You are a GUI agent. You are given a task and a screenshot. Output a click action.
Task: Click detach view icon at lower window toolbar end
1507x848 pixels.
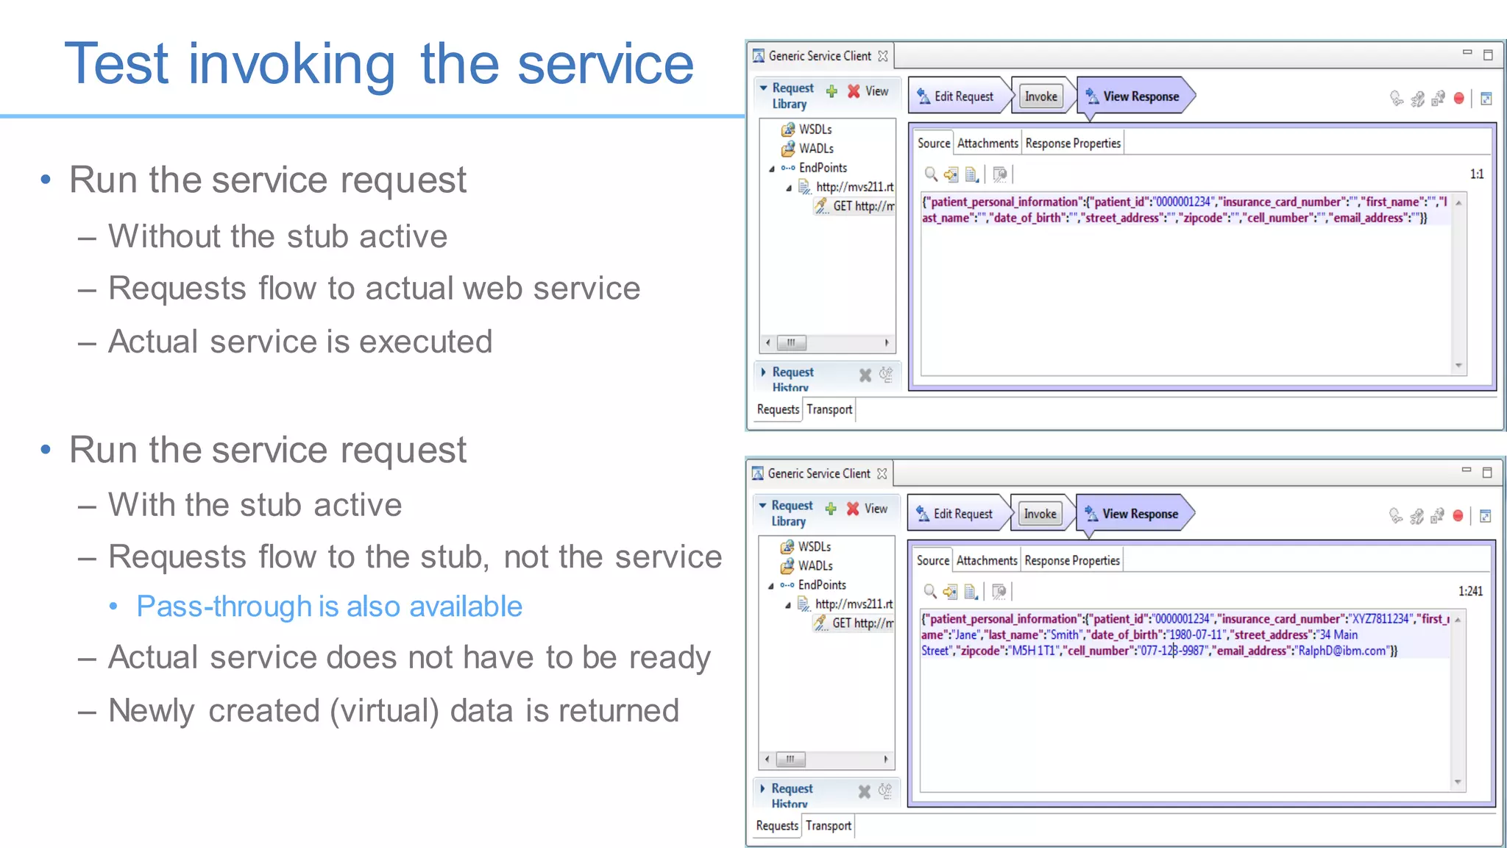1486,516
